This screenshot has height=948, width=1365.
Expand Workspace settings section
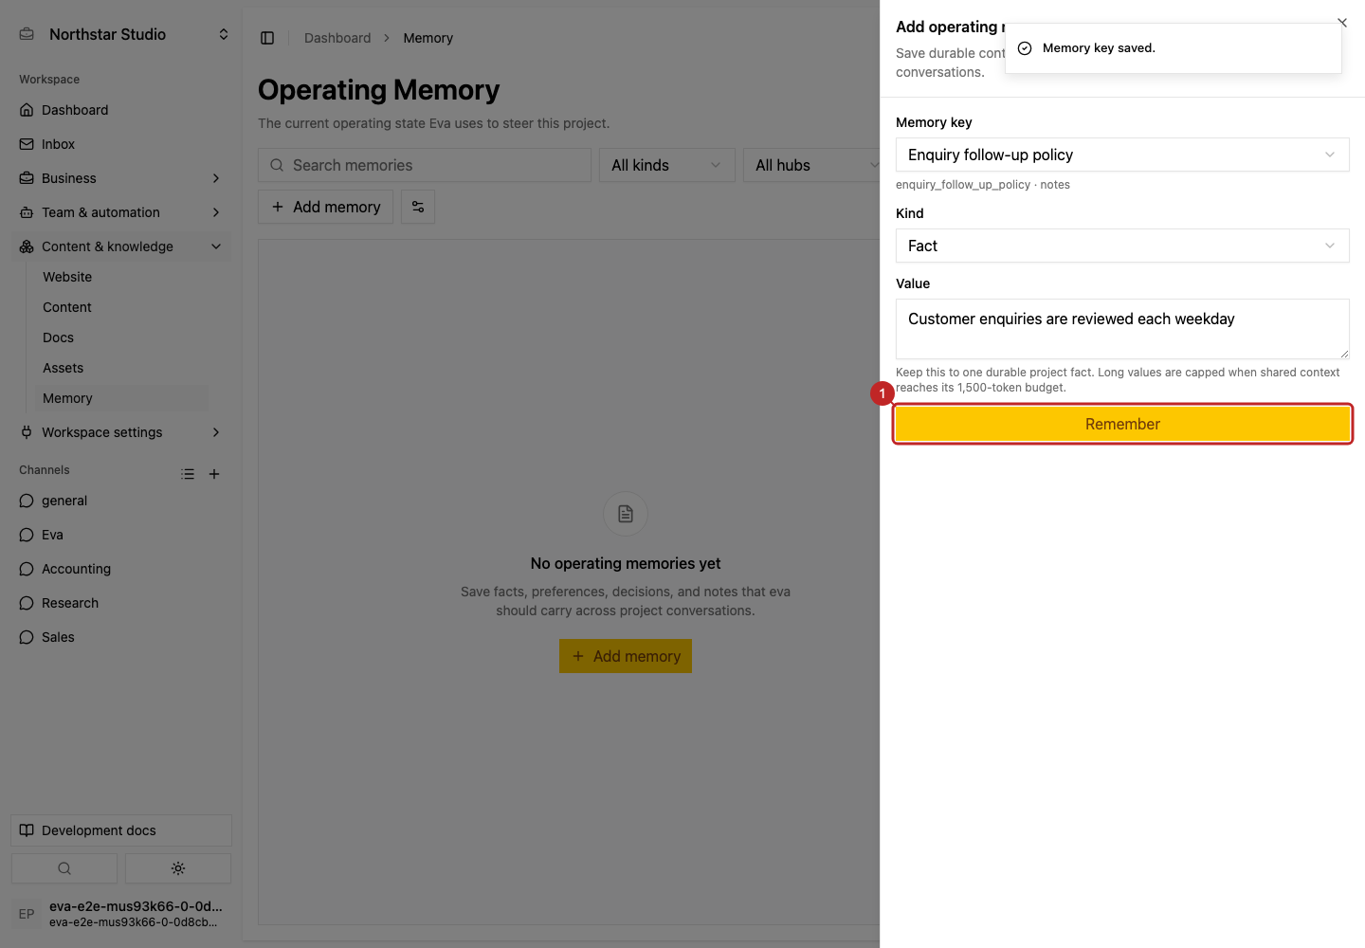tap(121, 432)
